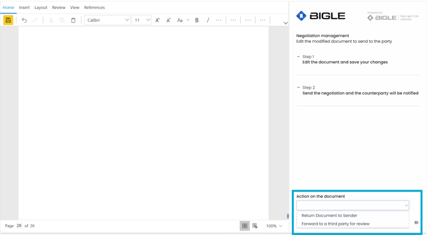
Task: Click the 'Negotiation management' heading
Action: click(322, 36)
